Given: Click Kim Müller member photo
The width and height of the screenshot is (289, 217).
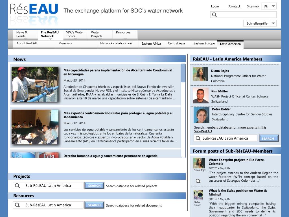Looking at the screenshot, I should (201, 96).
